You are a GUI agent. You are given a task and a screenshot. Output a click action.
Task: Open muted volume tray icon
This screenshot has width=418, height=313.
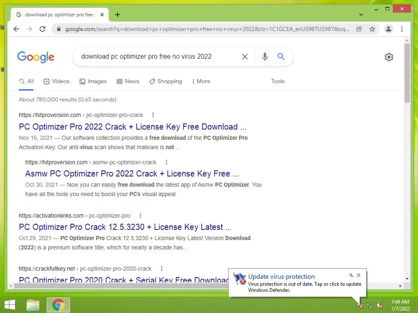[x=379, y=305]
